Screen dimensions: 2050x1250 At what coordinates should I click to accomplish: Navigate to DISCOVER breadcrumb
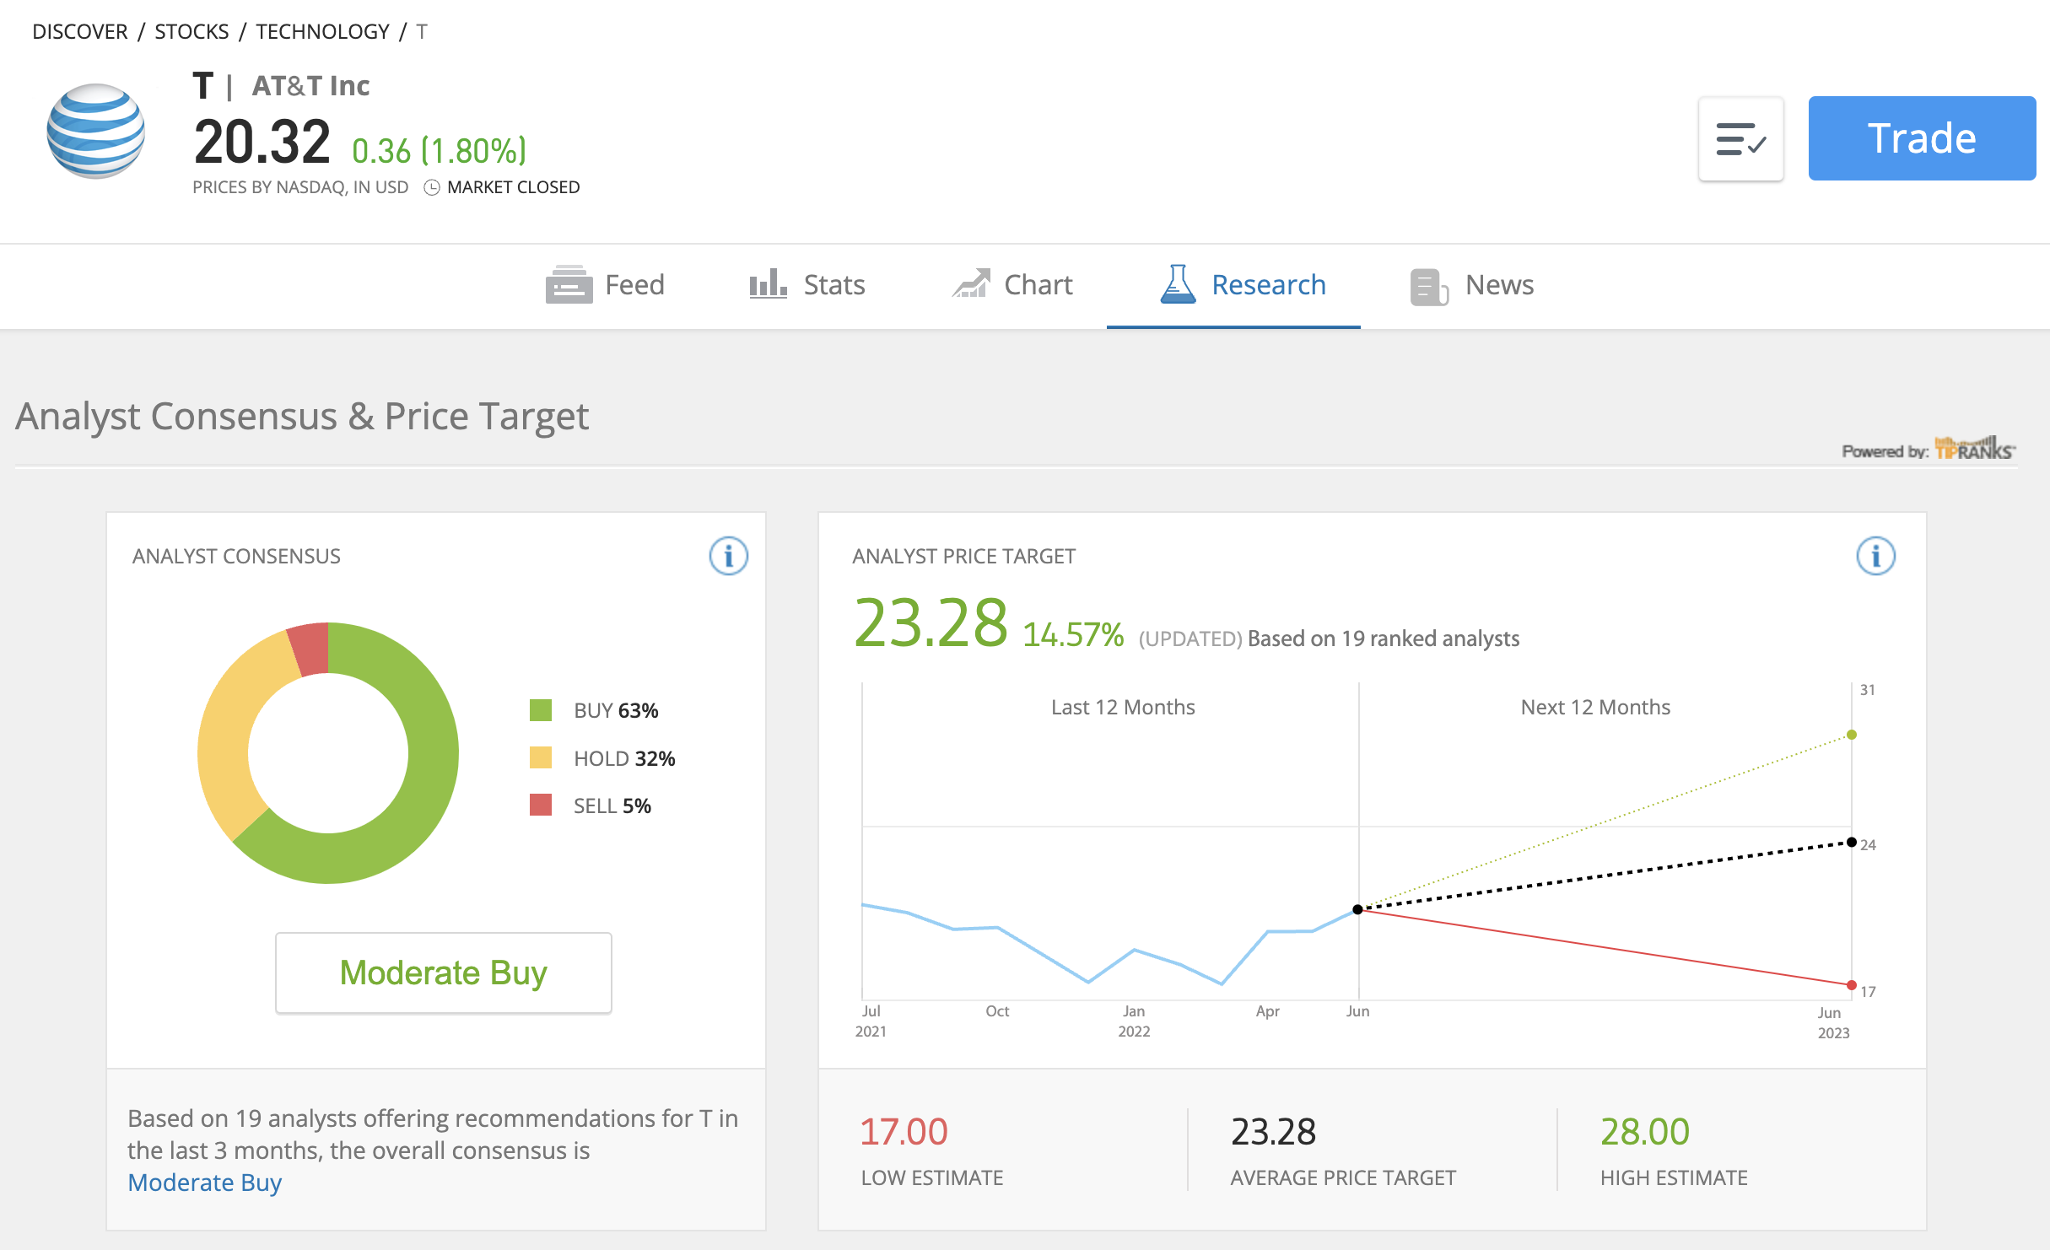(x=80, y=31)
